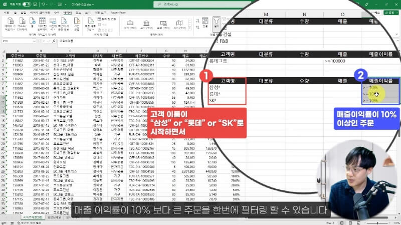Switch to Page Break Preview in status bar
The width and height of the screenshot is (401, 225).
pos(358,223)
